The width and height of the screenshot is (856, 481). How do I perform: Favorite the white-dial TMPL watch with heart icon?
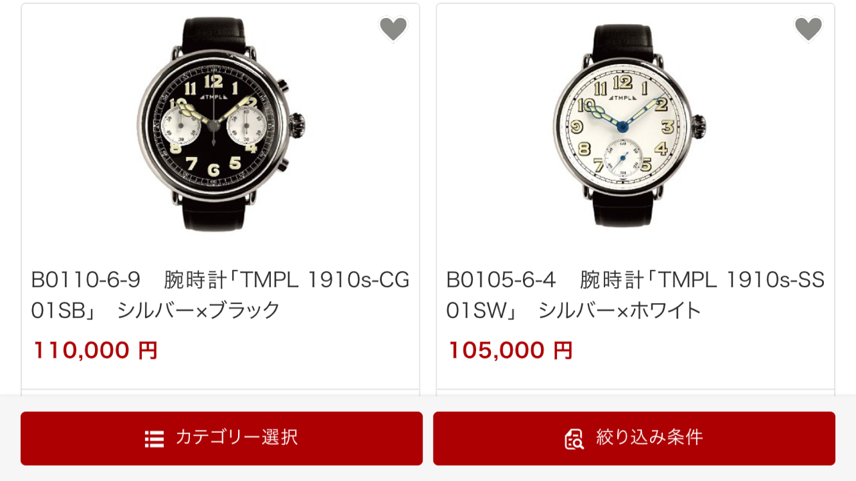point(808,29)
